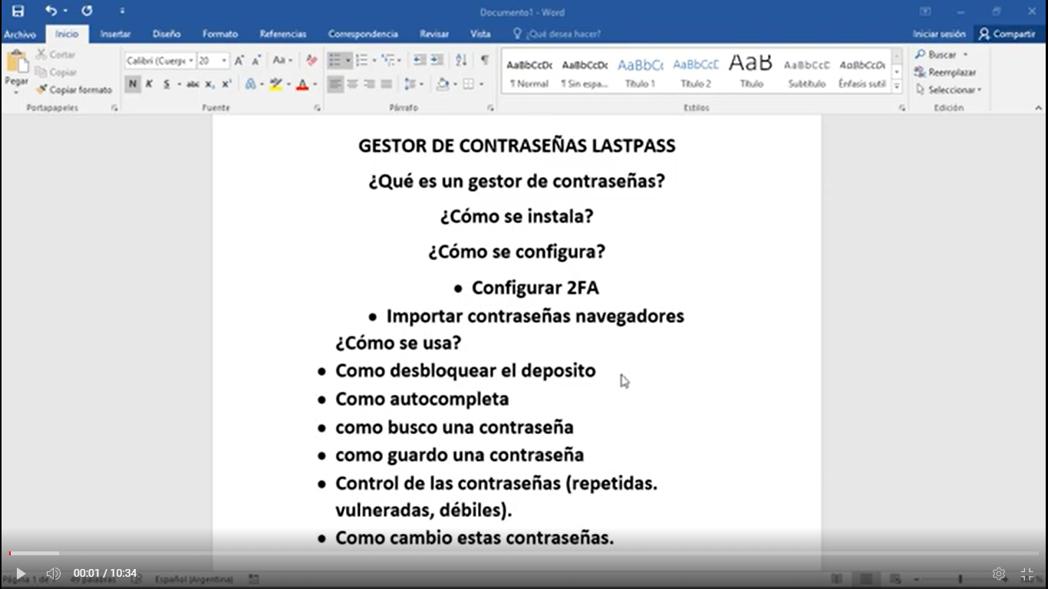Apply red font color
1048x589 pixels.
click(302, 84)
